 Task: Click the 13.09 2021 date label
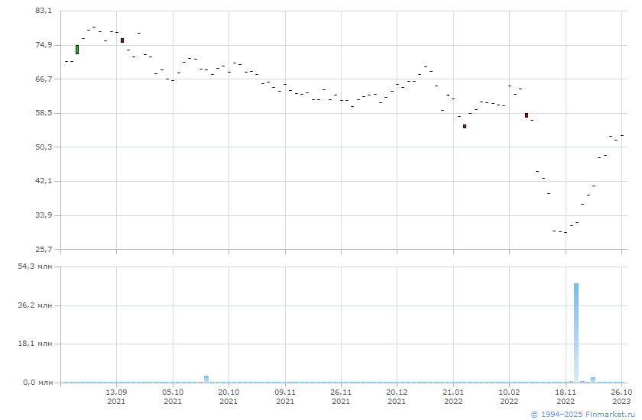[116, 396]
